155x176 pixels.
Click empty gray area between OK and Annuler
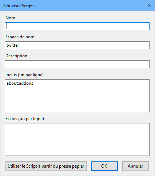click(120, 166)
